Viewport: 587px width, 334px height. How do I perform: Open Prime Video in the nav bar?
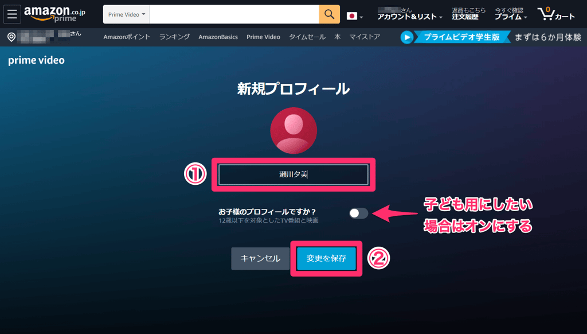[x=263, y=37]
